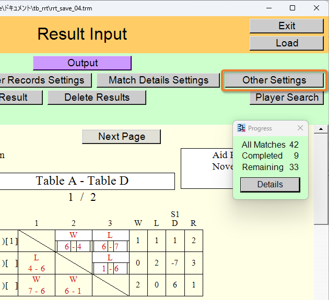Open Other Settings
329x300 pixels.
pyautogui.click(x=274, y=80)
